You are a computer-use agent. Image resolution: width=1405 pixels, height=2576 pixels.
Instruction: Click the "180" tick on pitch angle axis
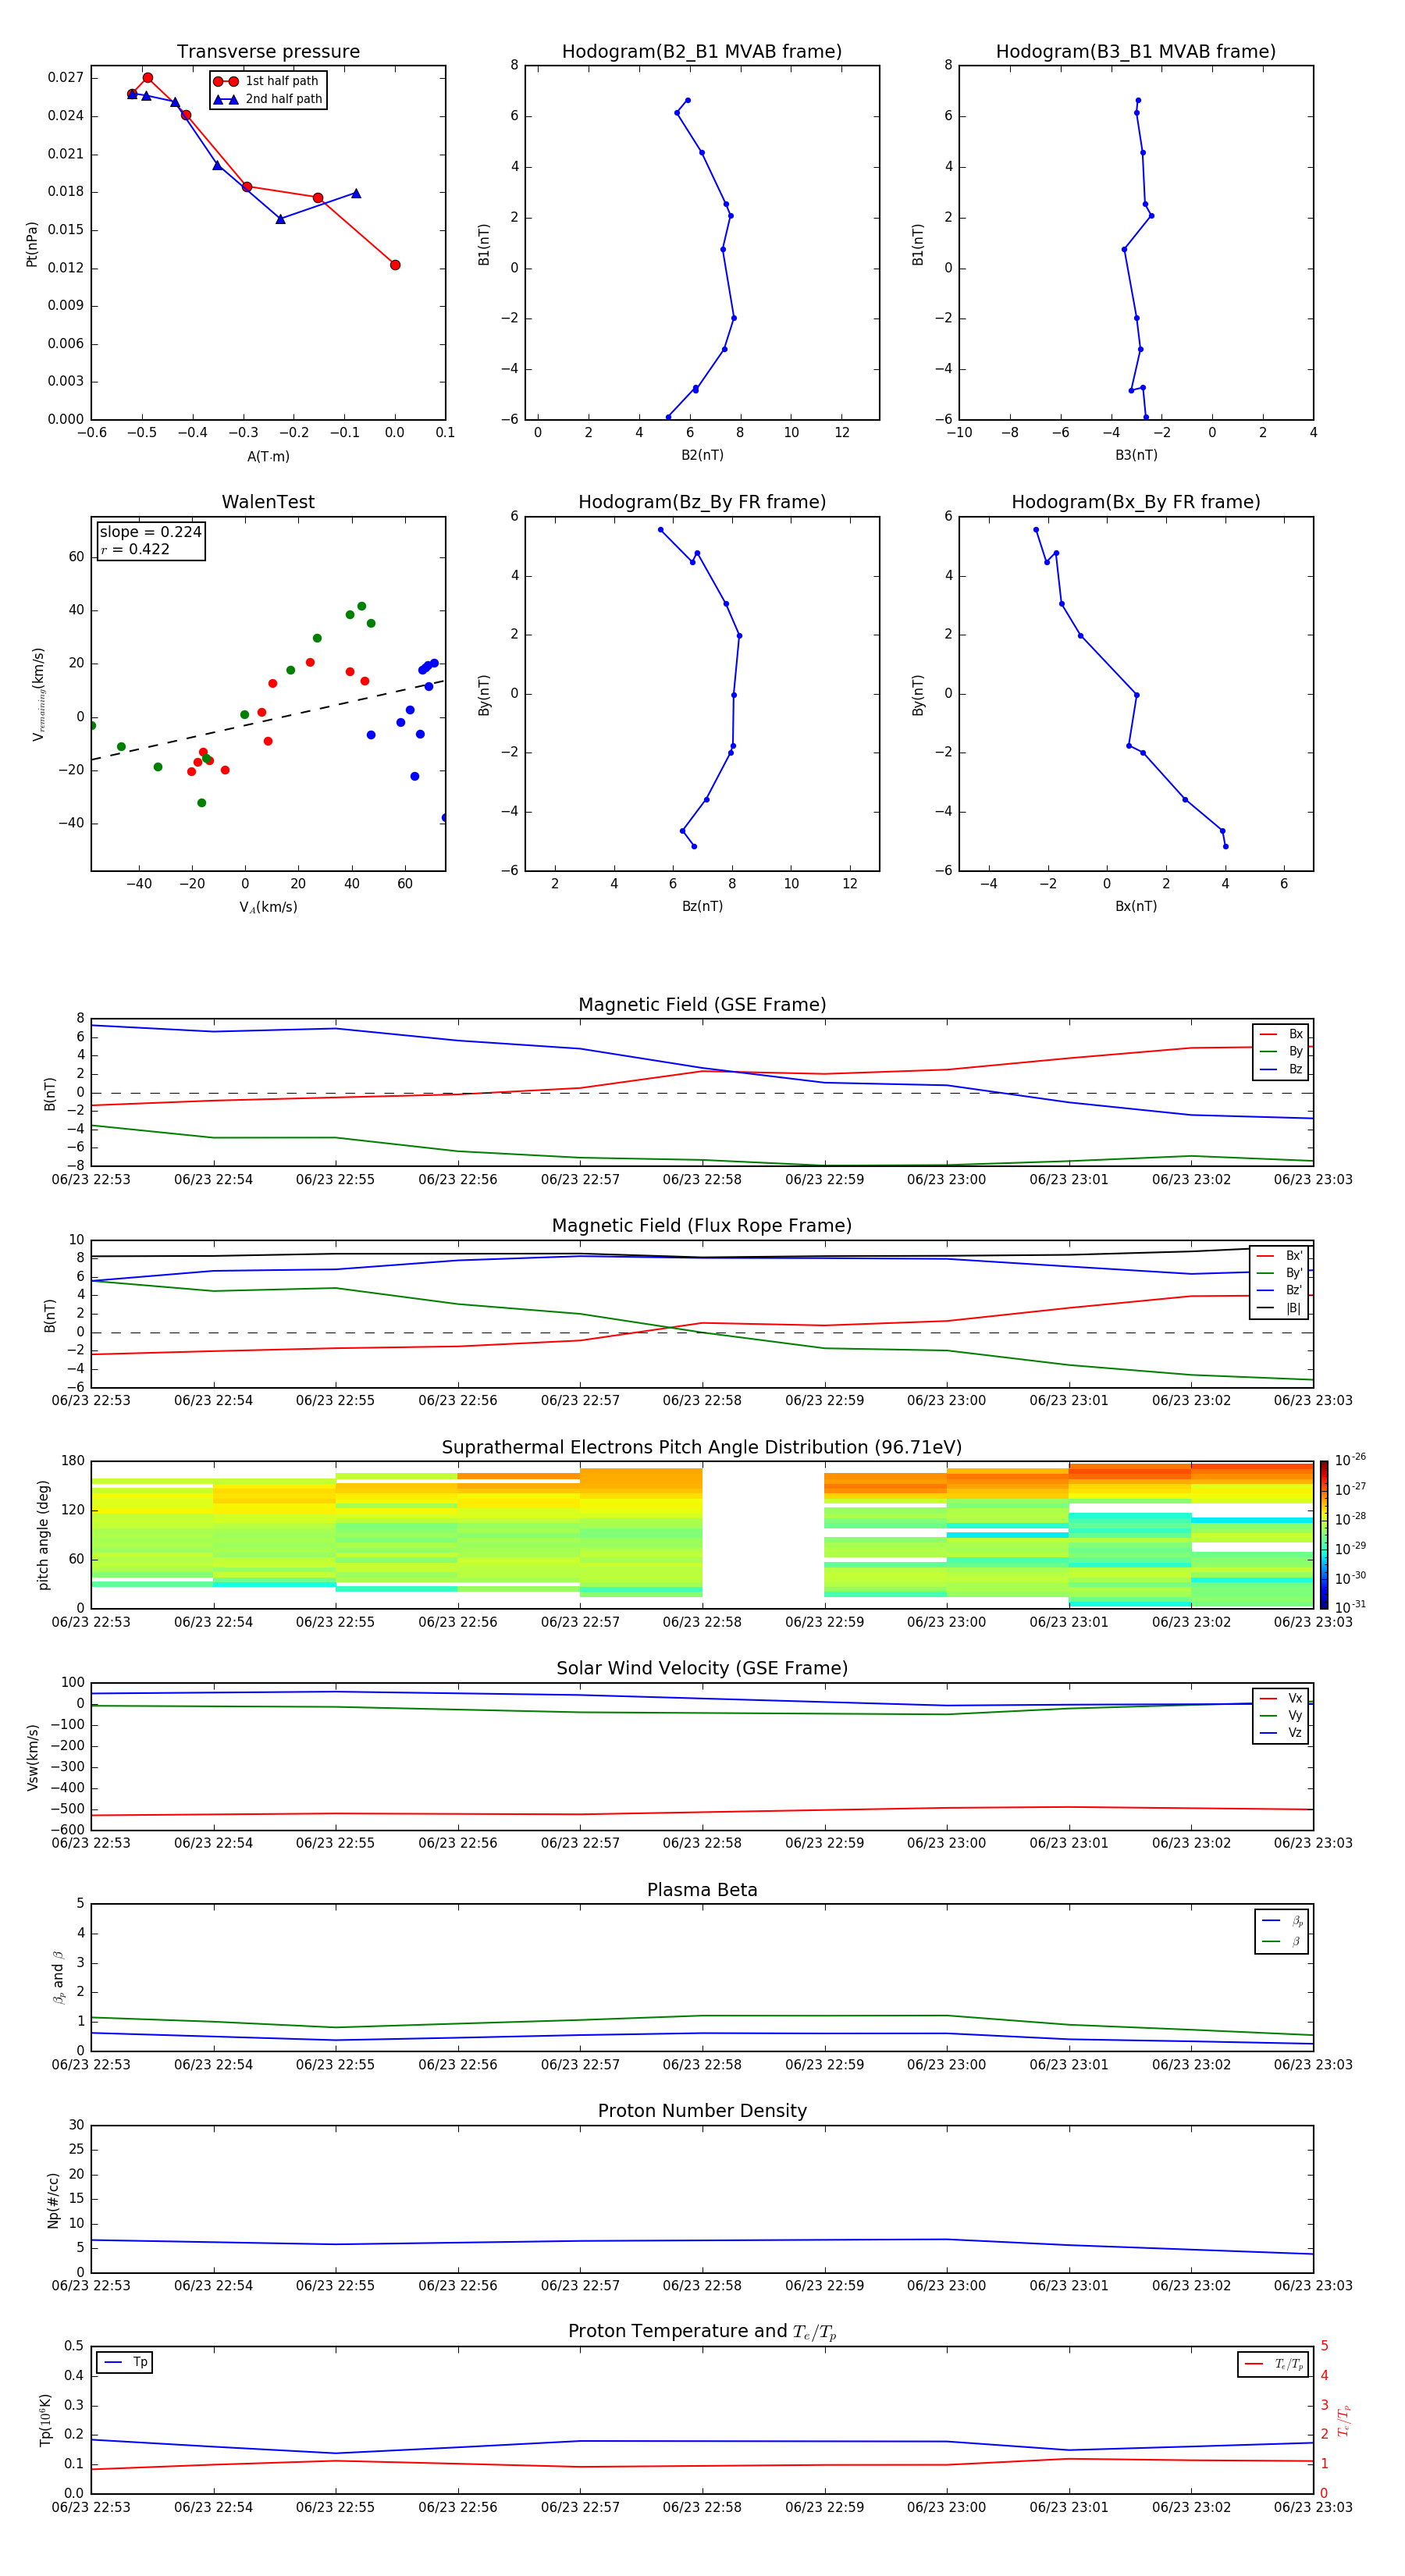(x=73, y=1461)
